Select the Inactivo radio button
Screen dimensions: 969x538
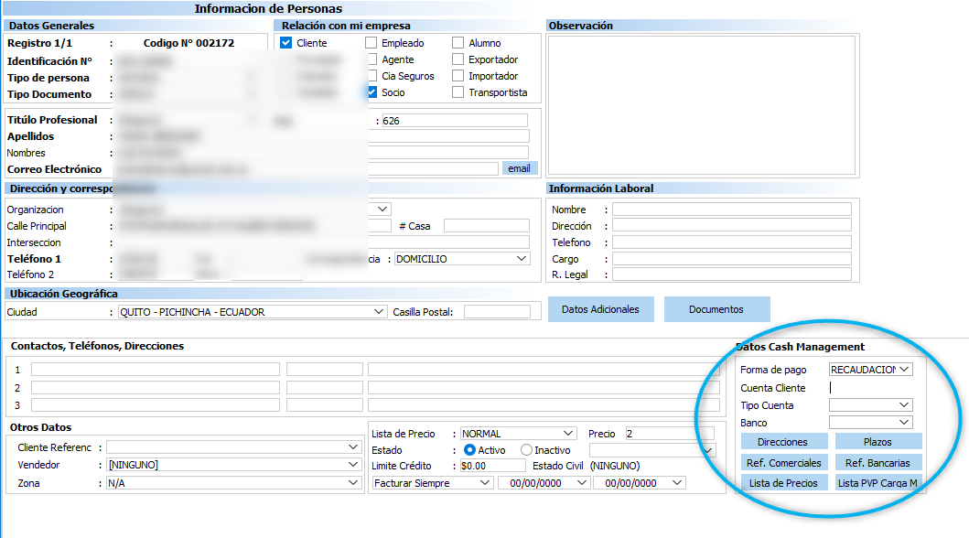click(x=526, y=450)
